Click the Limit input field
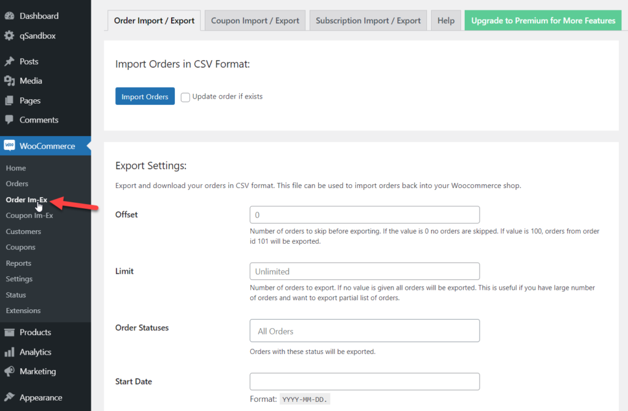Image resolution: width=628 pixels, height=411 pixels. coord(364,271)
